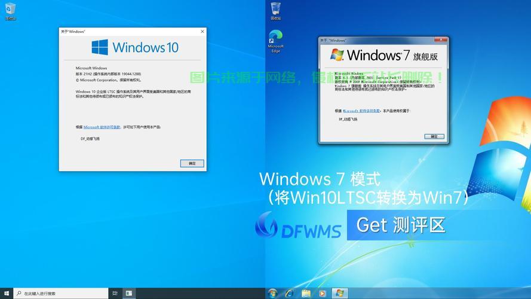The height and width of the screenshot is (299, 531).
Task: Click the Microsoft Corporation copyright line in Windows 10 dialog
Action: [x=108, y=80]
